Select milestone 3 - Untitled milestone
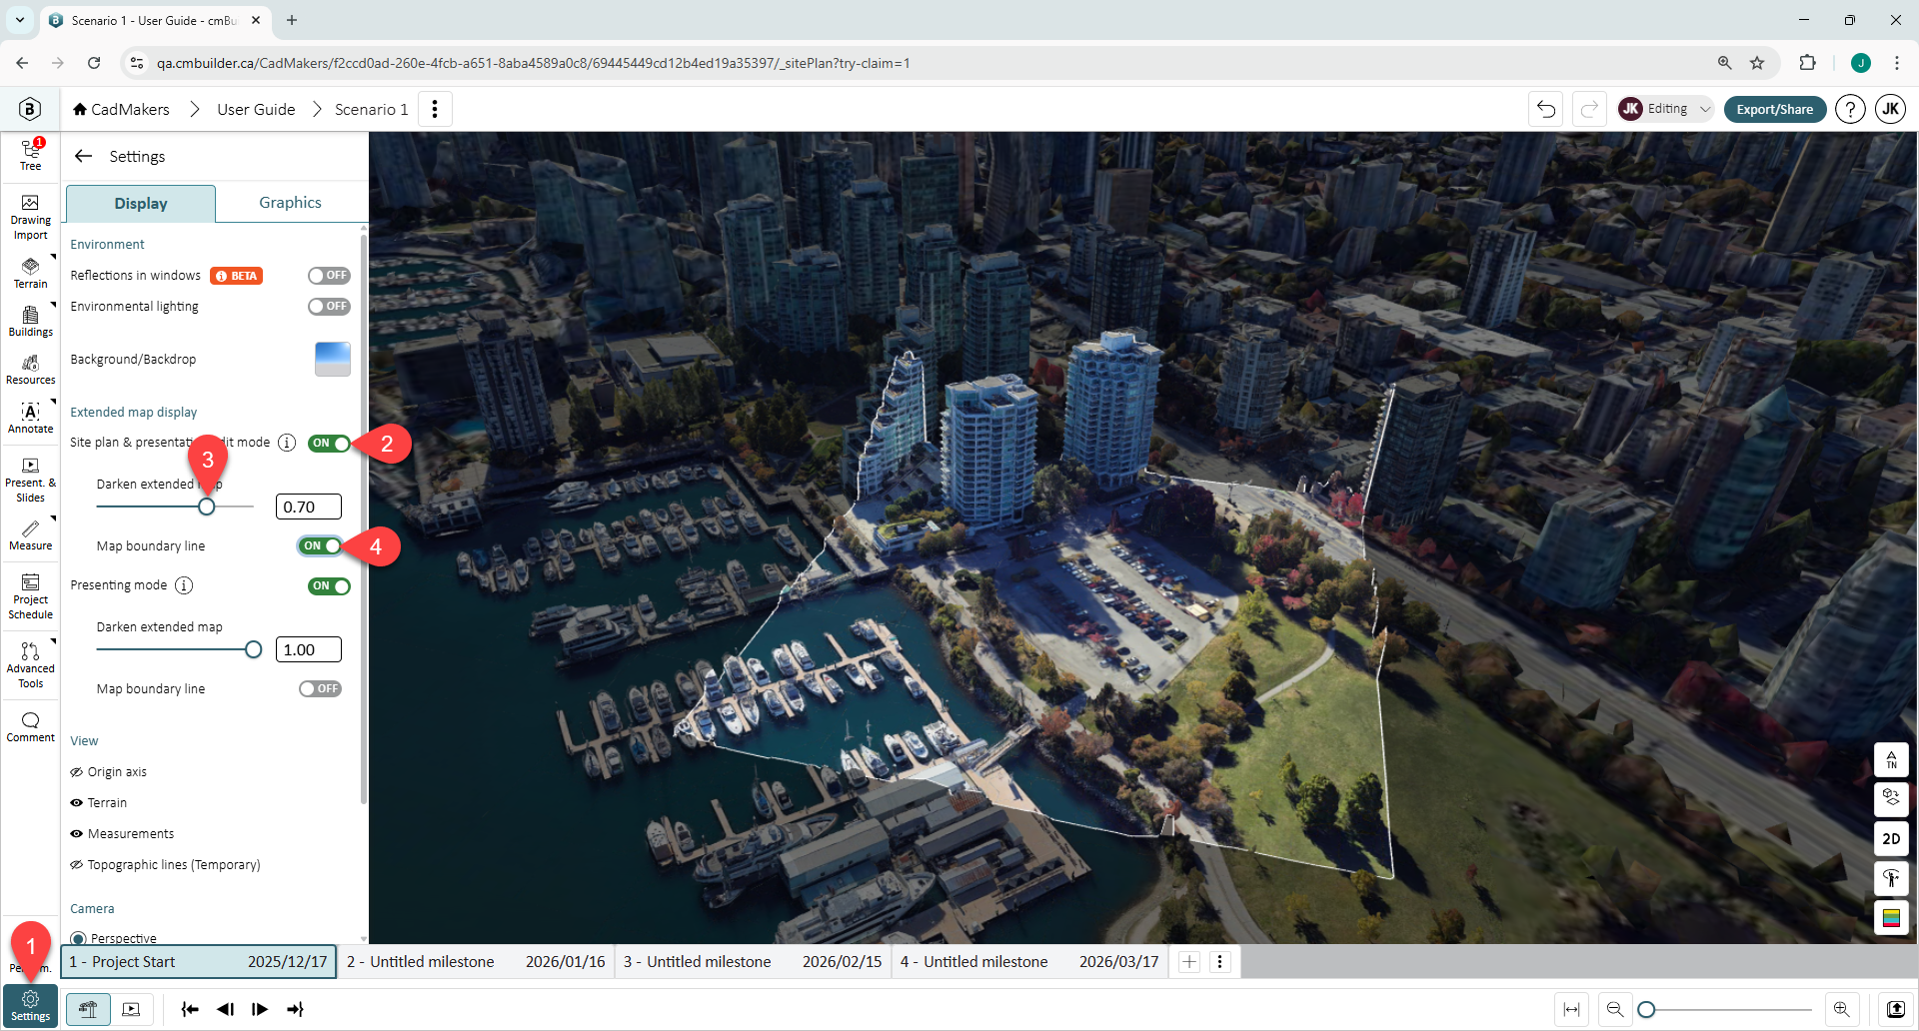1919x1031 pixels. 753,962
